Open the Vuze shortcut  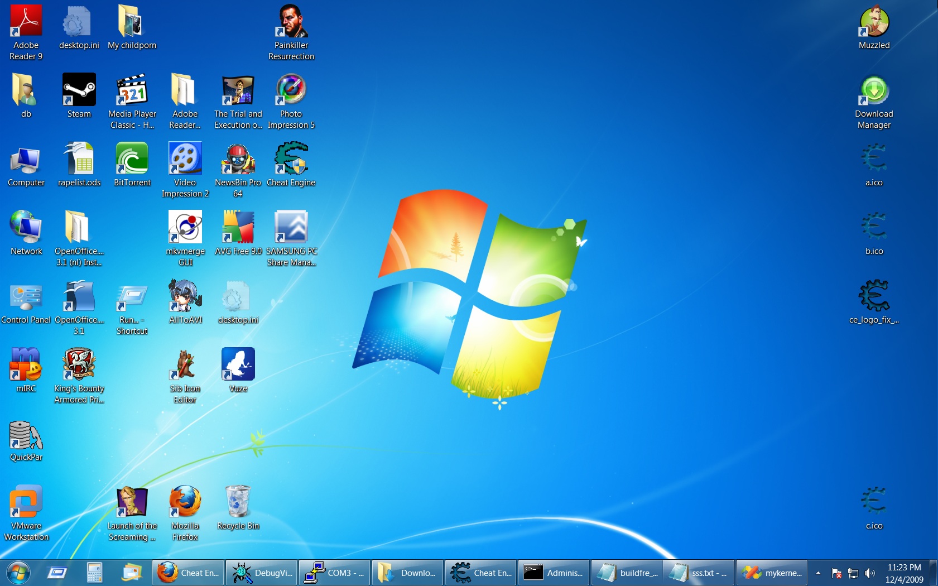click(x=238, y=371)
